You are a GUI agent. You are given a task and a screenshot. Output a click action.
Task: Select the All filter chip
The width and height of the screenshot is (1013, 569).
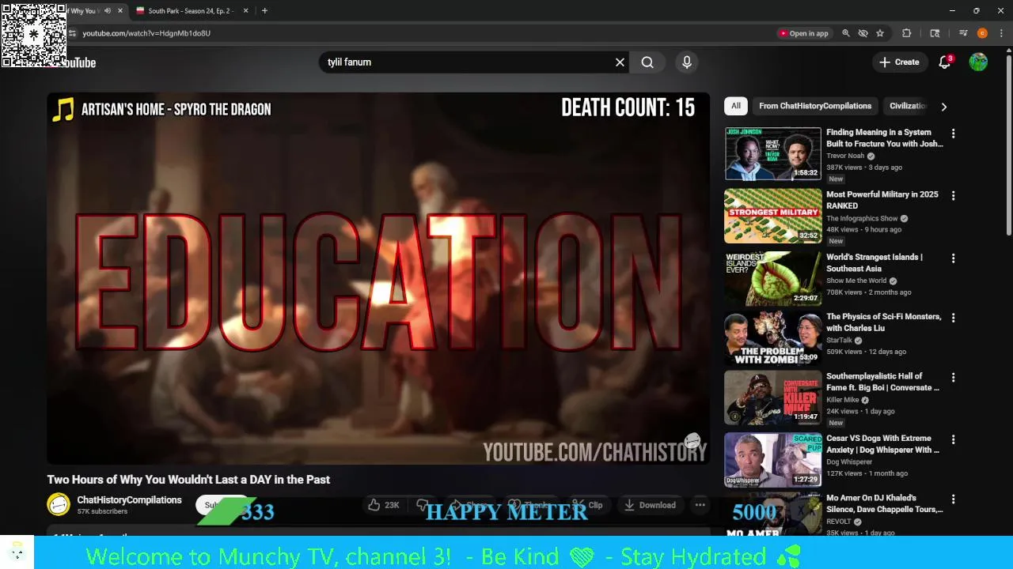pos(736,106)
